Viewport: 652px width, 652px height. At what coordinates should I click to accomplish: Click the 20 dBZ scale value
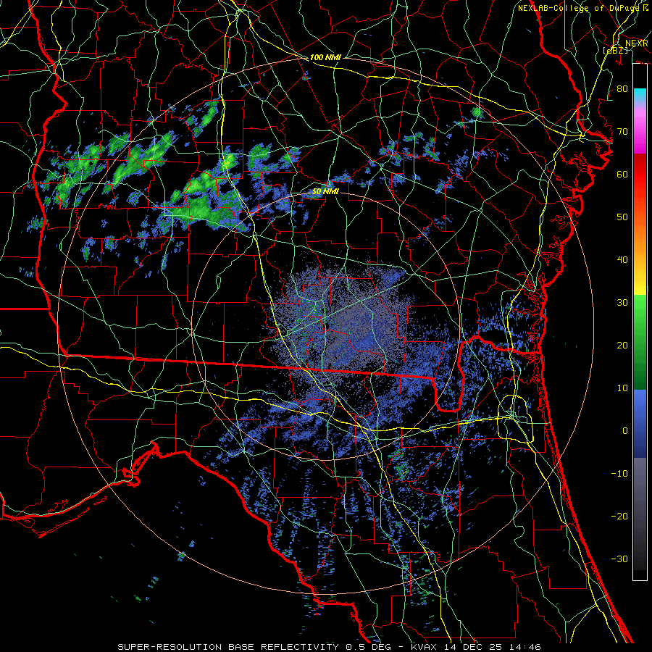coord(622,345)
